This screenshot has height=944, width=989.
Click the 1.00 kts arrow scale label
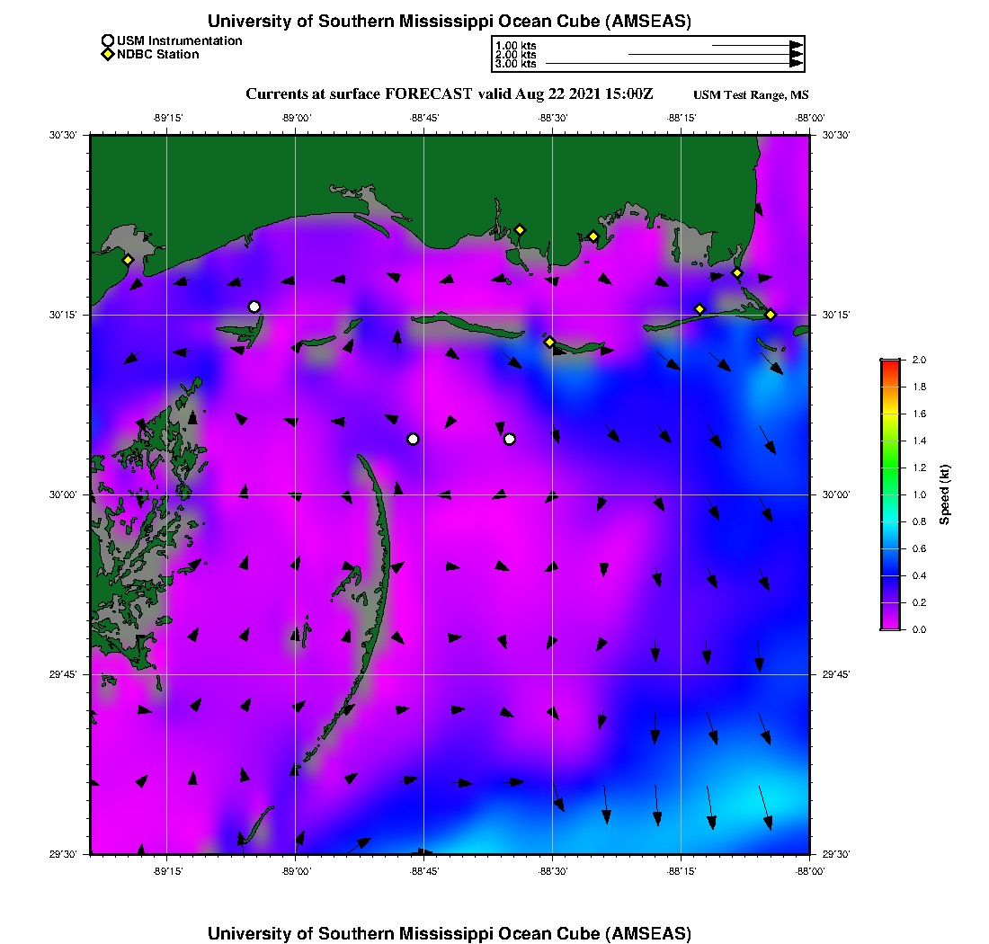pyautogui.click(x=515, y=45)
